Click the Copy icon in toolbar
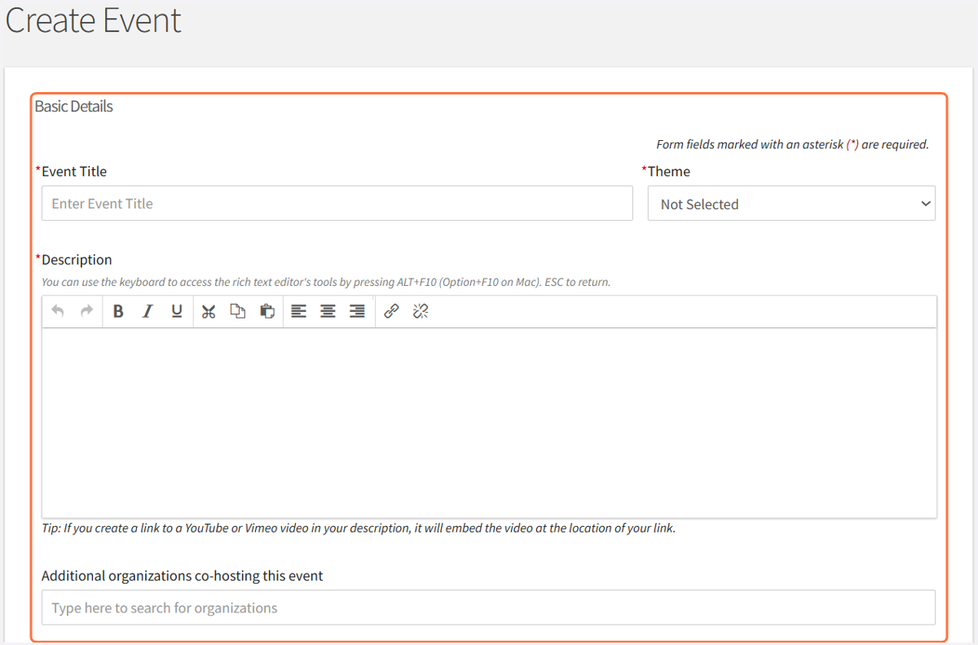Screen dimensions: 978x645 (238, 311)
